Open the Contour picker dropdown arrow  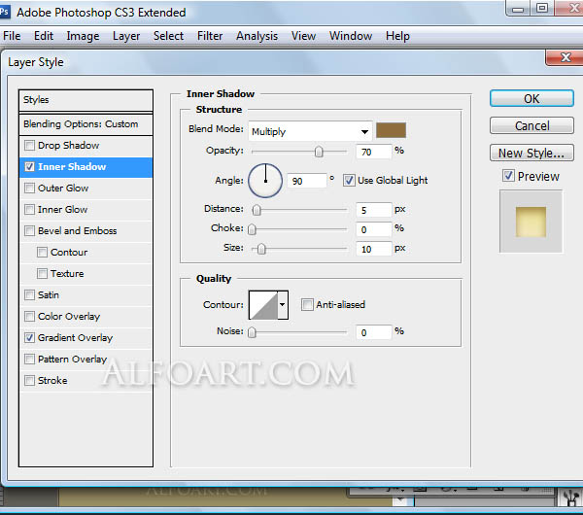(x=283, y=304)
